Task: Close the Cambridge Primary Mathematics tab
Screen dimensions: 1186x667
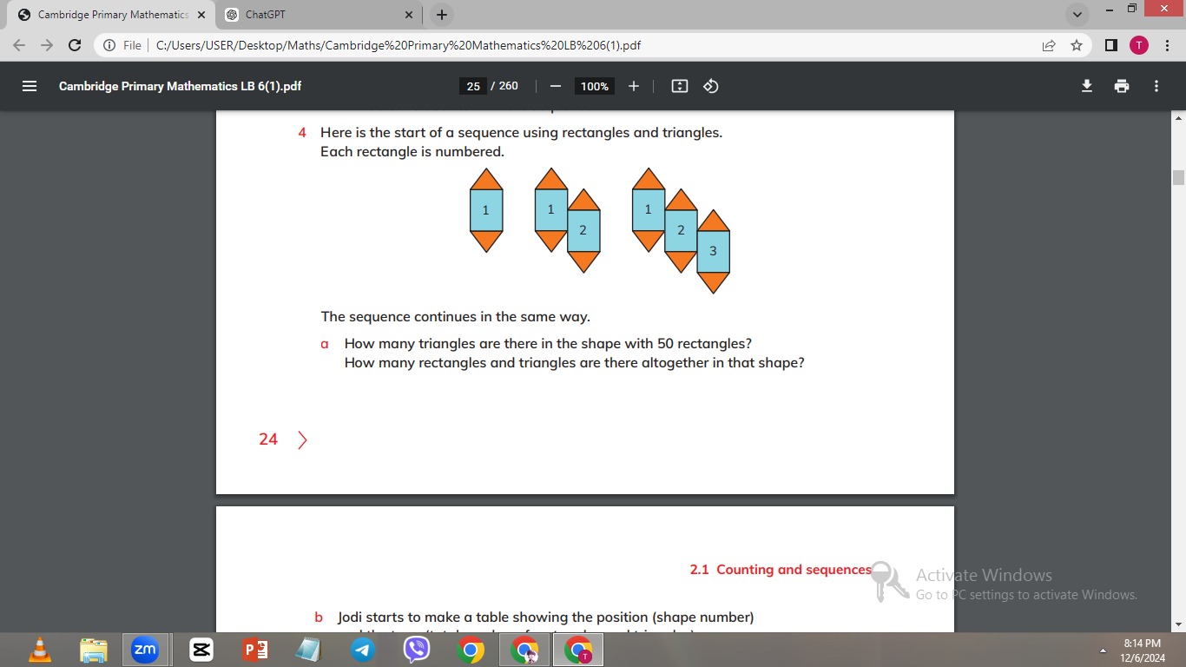Action: tap(201, 15)
